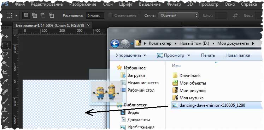Screen dimensions: 264x130
Task: Click the Шир. width input field
Action: pos(221,16)
